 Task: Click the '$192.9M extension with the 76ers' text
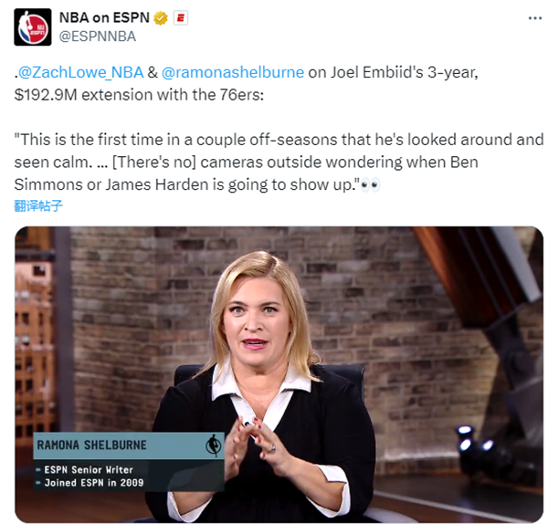pyautogui.click(x=139, y=95)
